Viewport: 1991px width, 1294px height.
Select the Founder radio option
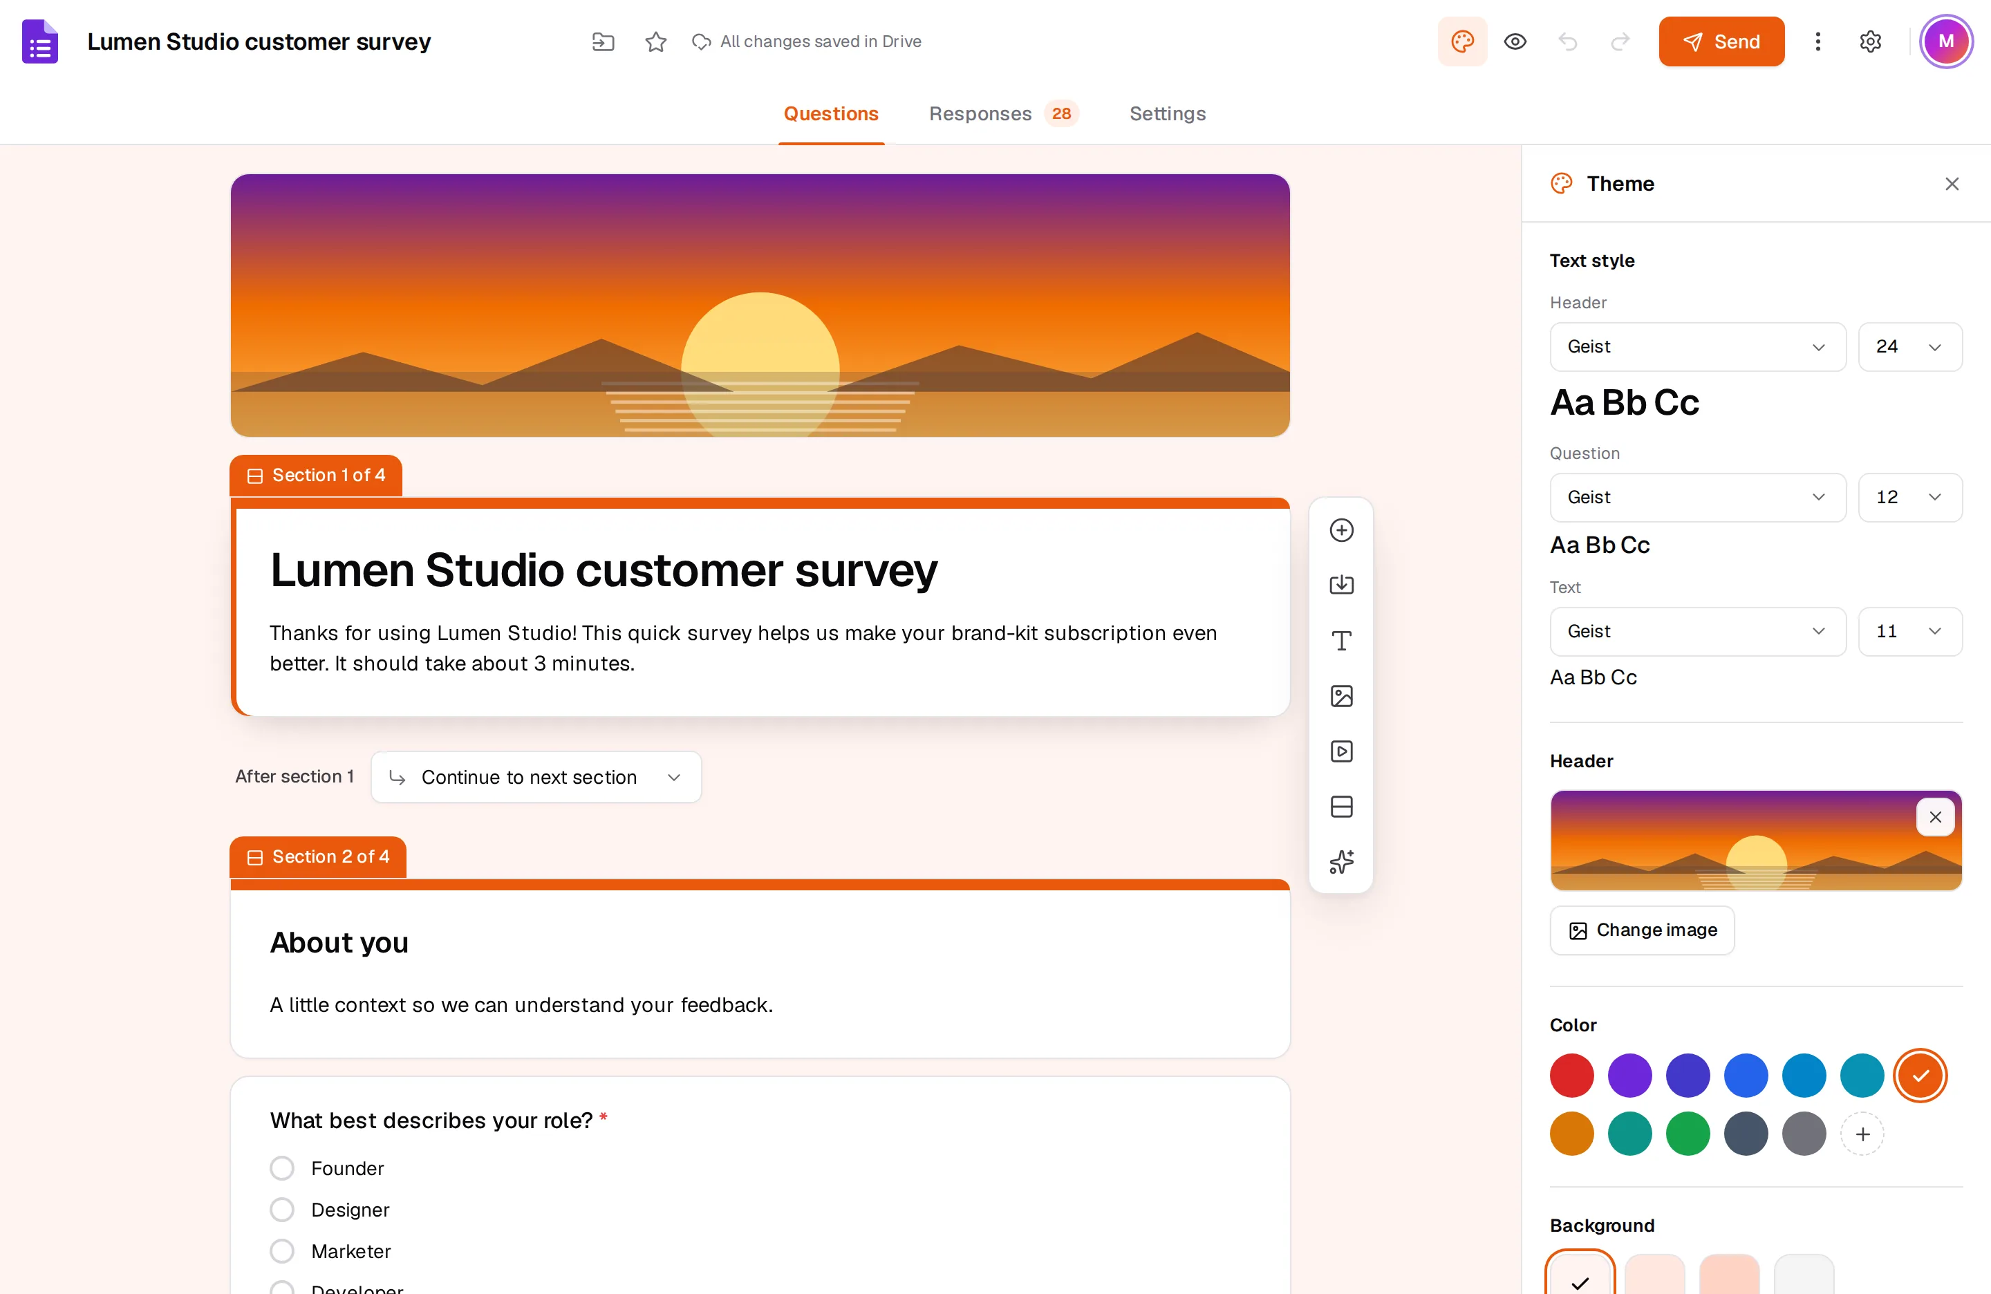(282, 1168)
